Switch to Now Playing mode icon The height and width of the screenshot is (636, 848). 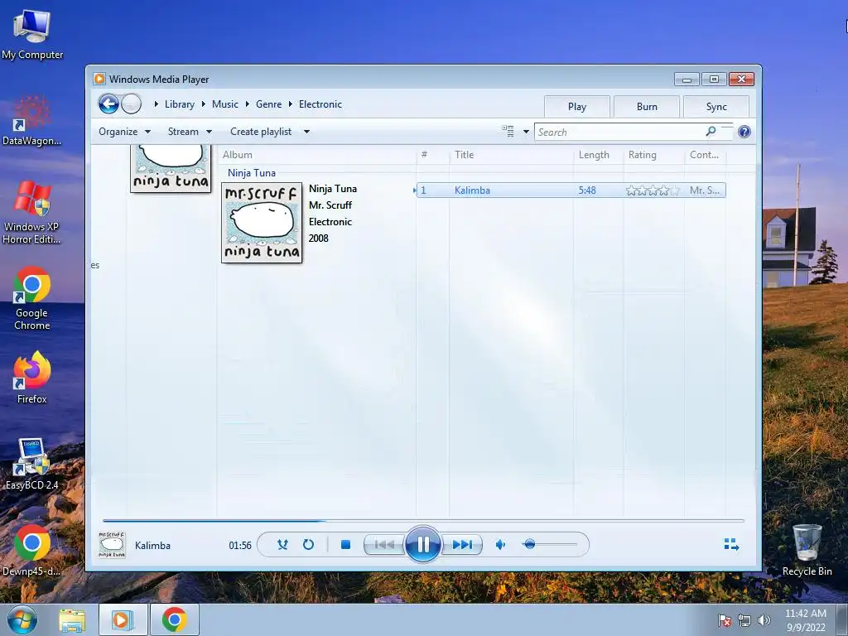coord(731,545)
